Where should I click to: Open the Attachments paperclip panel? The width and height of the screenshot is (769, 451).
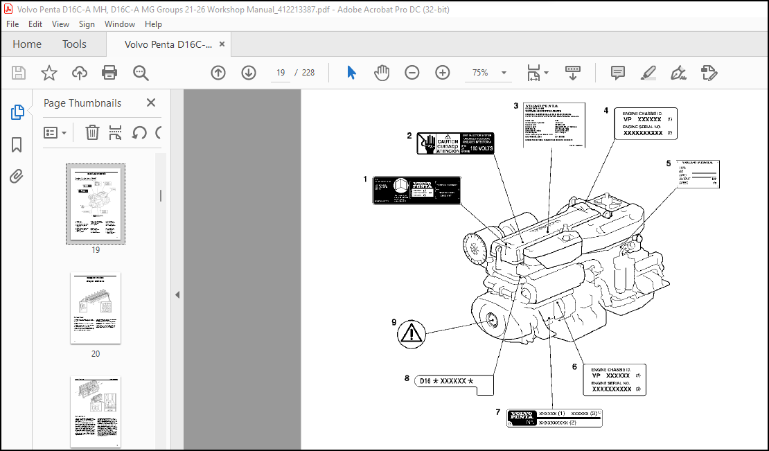(x=17, y=176)
